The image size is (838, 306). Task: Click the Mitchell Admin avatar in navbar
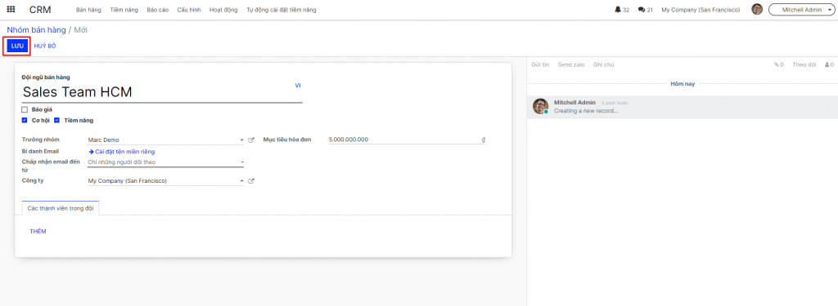[757, 10]
